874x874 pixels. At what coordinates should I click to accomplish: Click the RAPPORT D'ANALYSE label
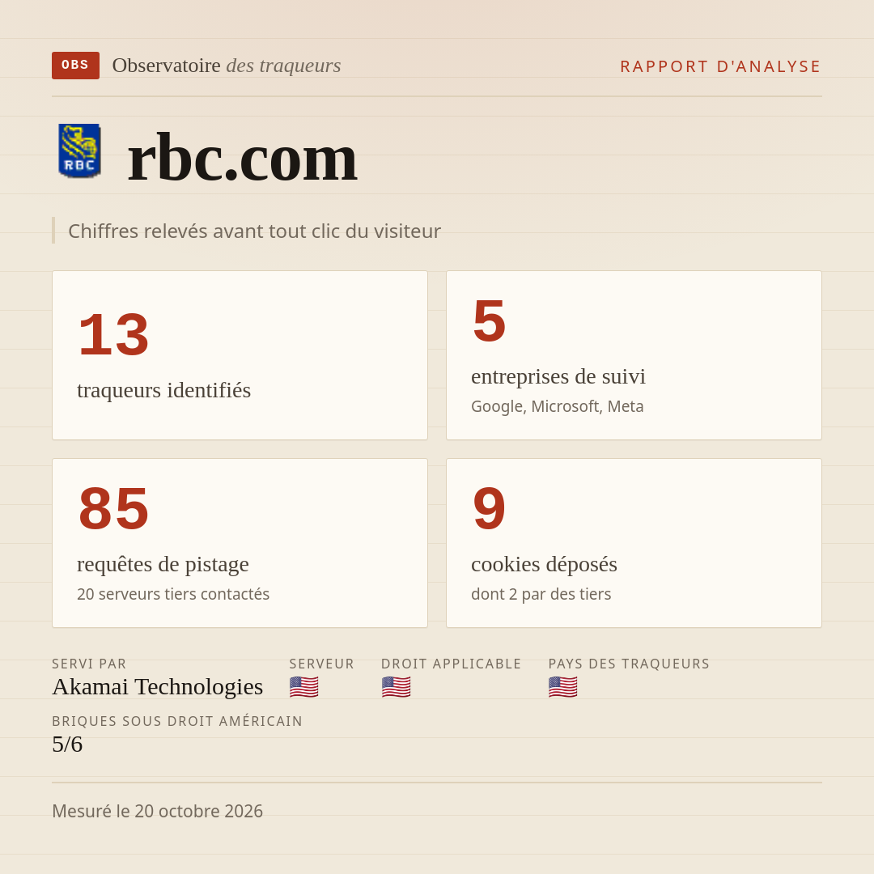pyautogui.click(x=721, y=66)
